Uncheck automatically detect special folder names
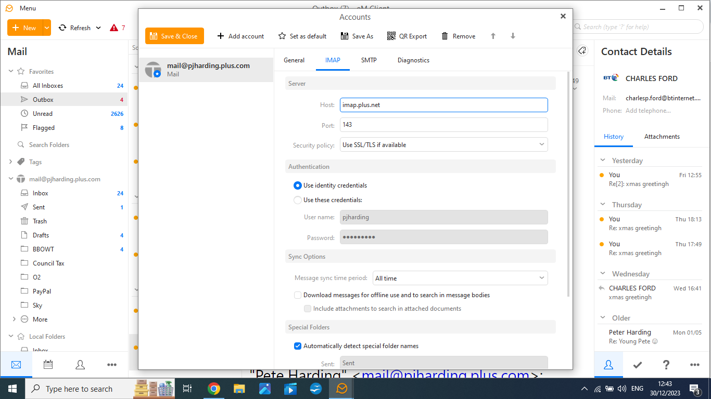The image size is (711, 399). point(298,346)
